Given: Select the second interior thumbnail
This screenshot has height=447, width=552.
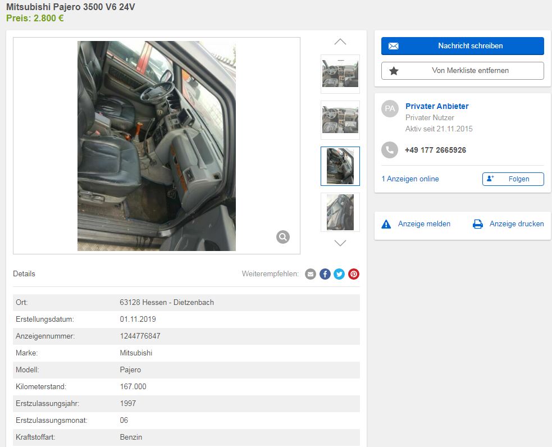Looking at the screenshot, I should 340,120.
